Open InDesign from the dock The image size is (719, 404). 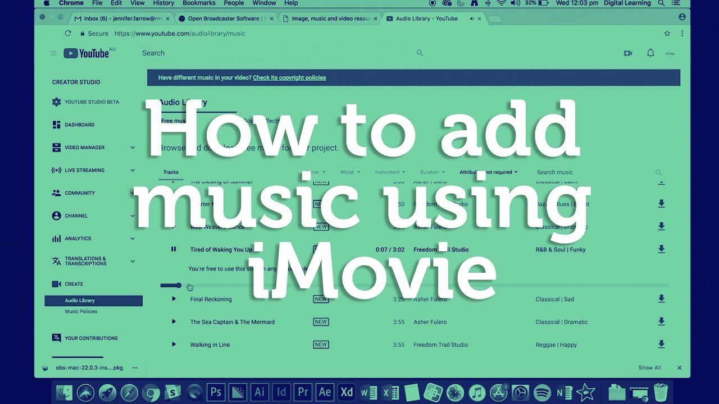[281, 392]
